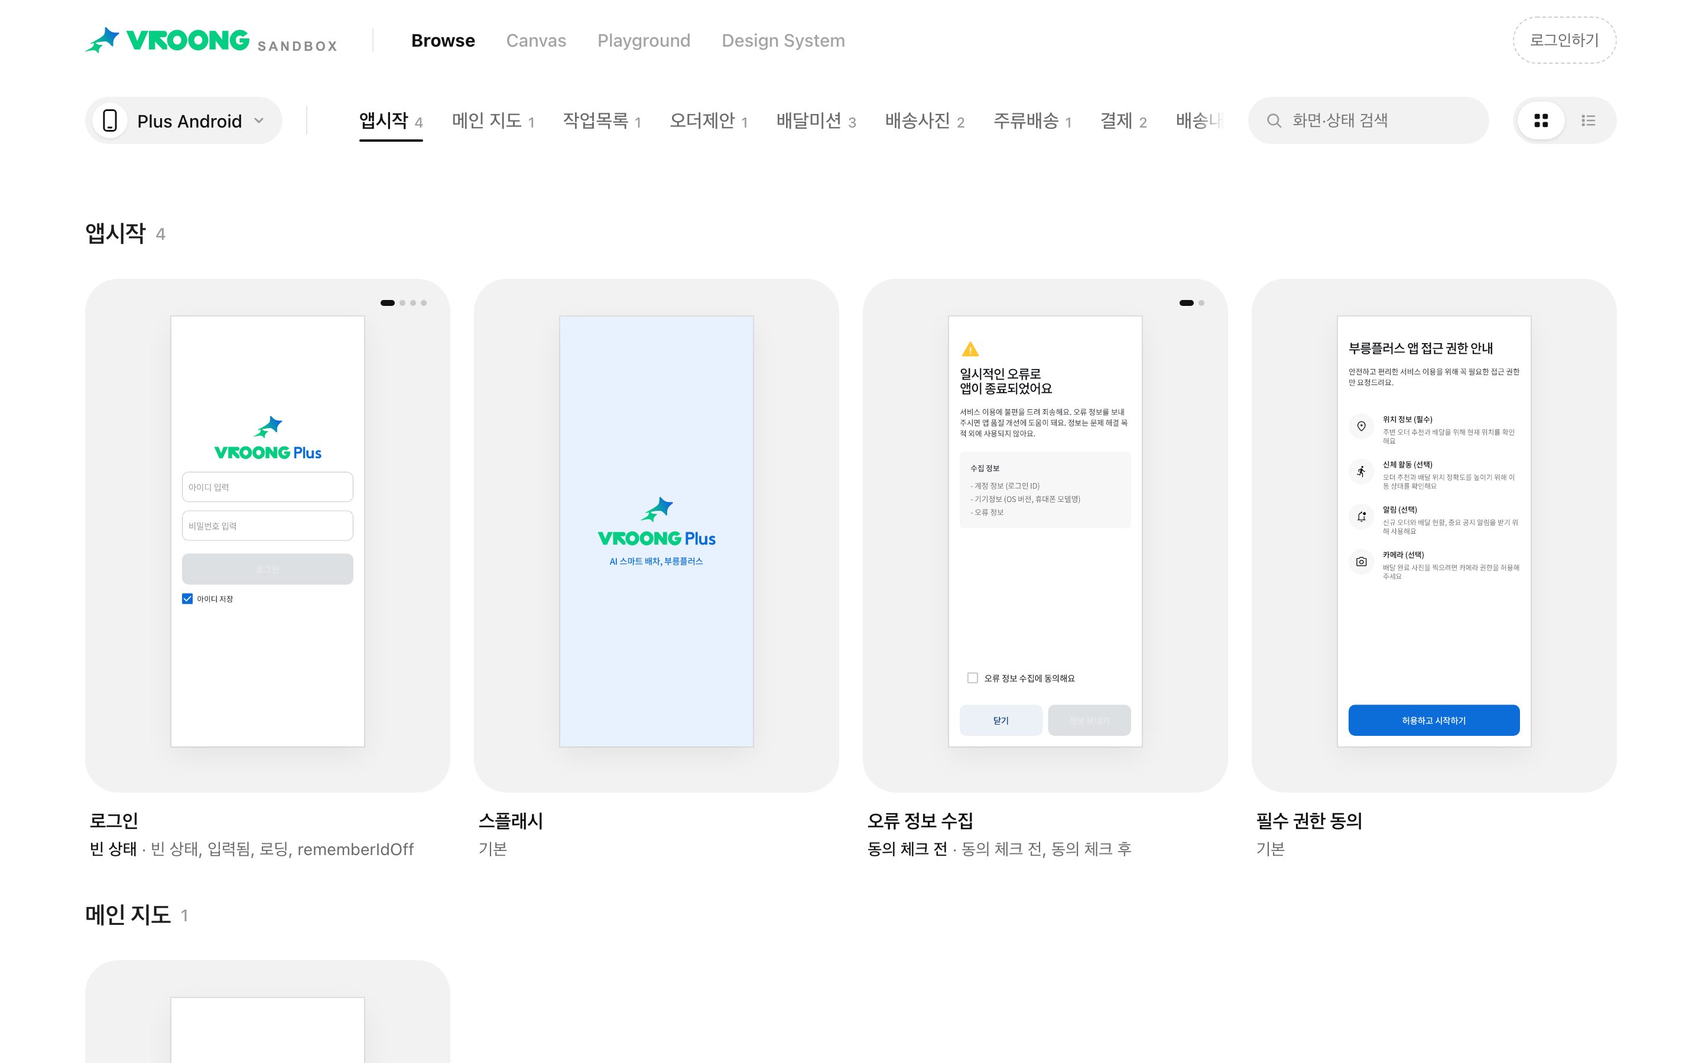Open the Plus Android platform dropdown
Image resolution: width=1702 pixels, height=1063 pixels.
click(x=184, y=120)
